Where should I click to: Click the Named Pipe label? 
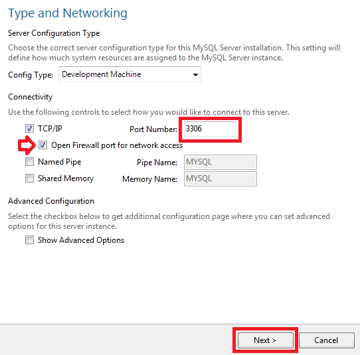click(x=60, y=162)
